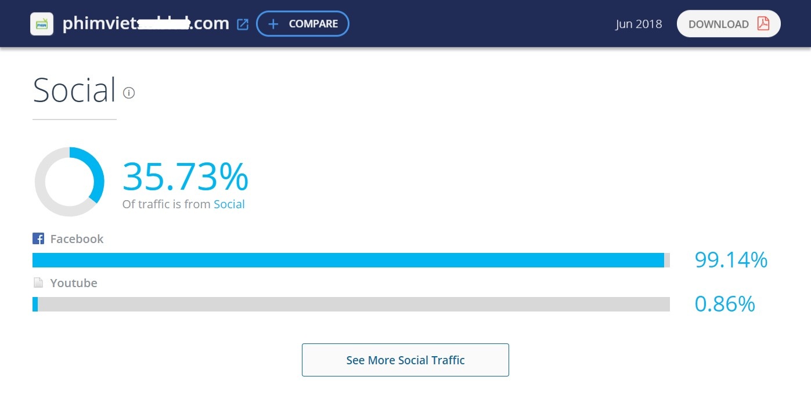Click the Youtube icon
This screenshot has height=402, width=811.
click(x=38, y=283)
